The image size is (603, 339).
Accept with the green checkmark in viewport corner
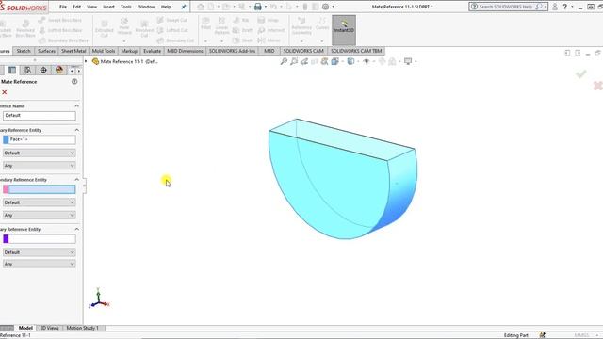580,73
